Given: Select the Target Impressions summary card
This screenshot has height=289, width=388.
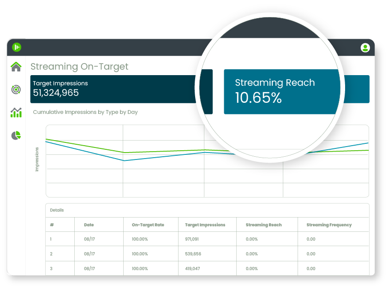Looking at the screenshot, I should (x=111, y=88).
